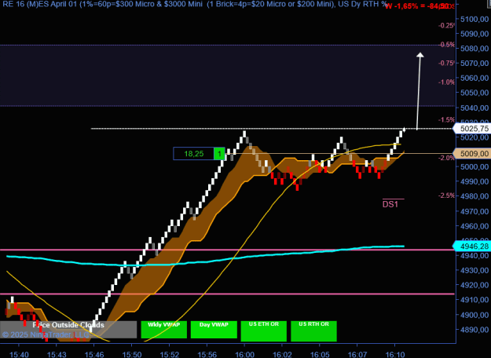
Task: Click the 5070,00 price axis label
Action: [x=475, y=64]
